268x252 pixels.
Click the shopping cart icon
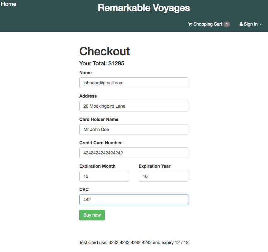click(x=190, y=24)
